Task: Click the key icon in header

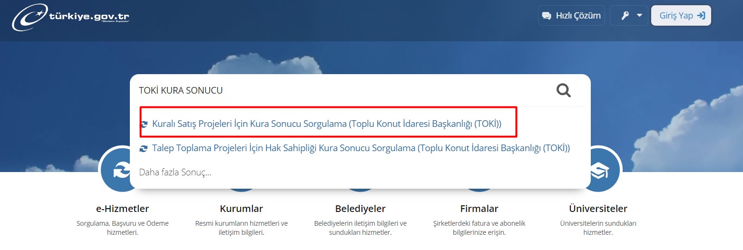Action: 625,16
